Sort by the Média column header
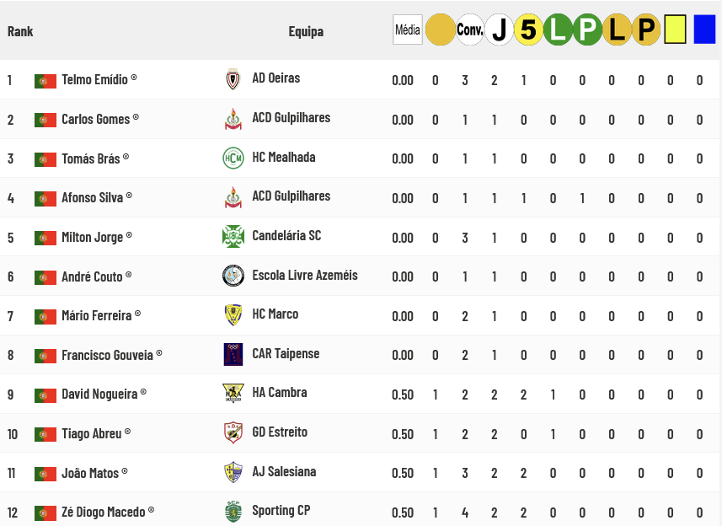 point(407,30)
